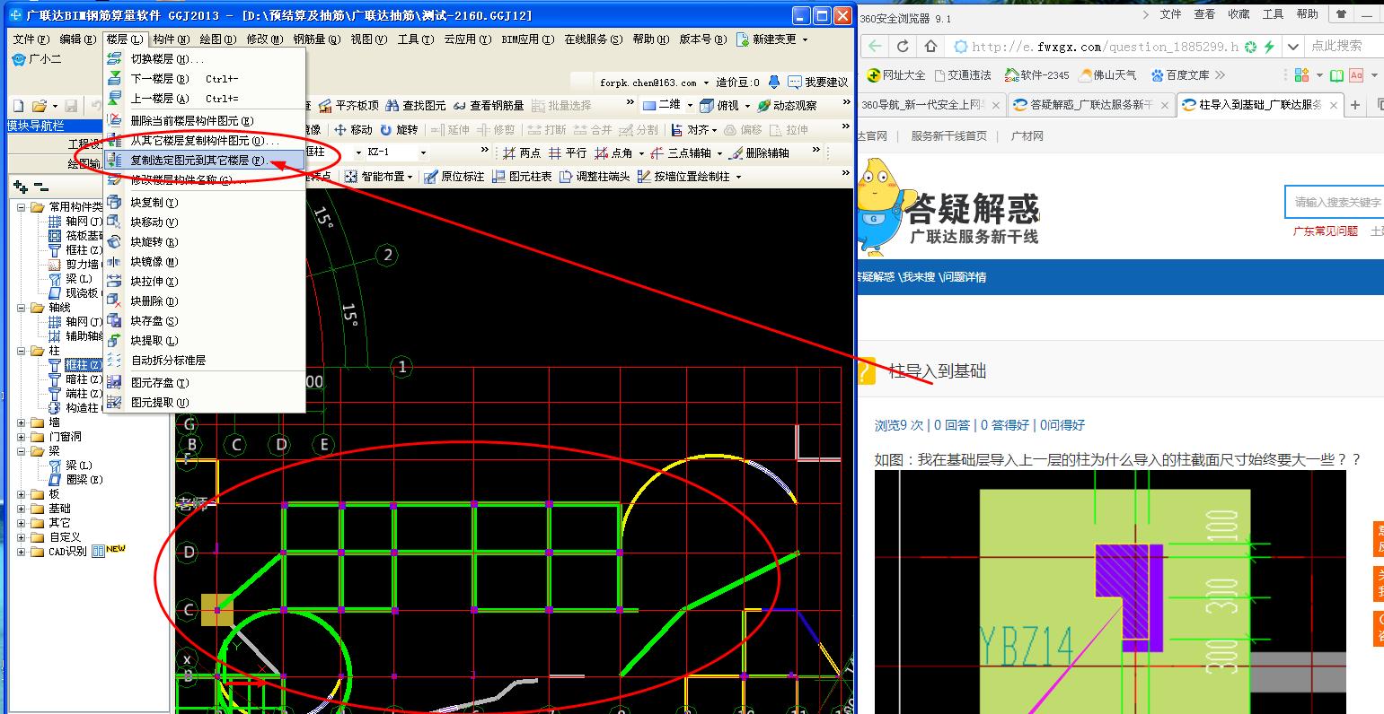The width and height of the screenshot is (1384, 714).
Task: Click the 调整柱端头 tool
Action: tap(595, 177)
